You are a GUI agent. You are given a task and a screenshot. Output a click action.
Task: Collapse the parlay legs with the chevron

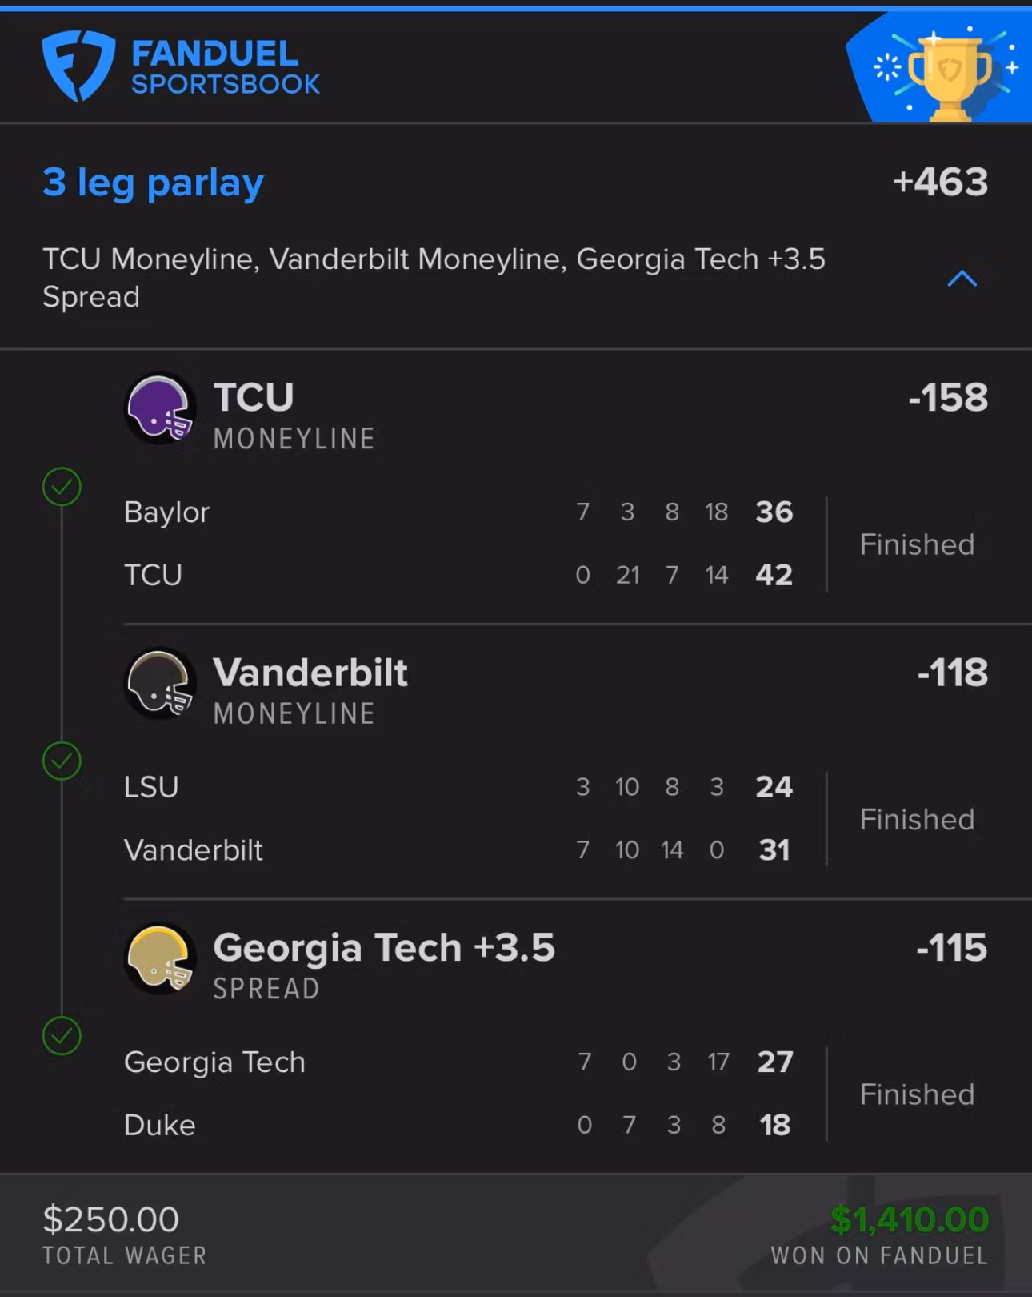pyautogui.click(x=962, y=279)
